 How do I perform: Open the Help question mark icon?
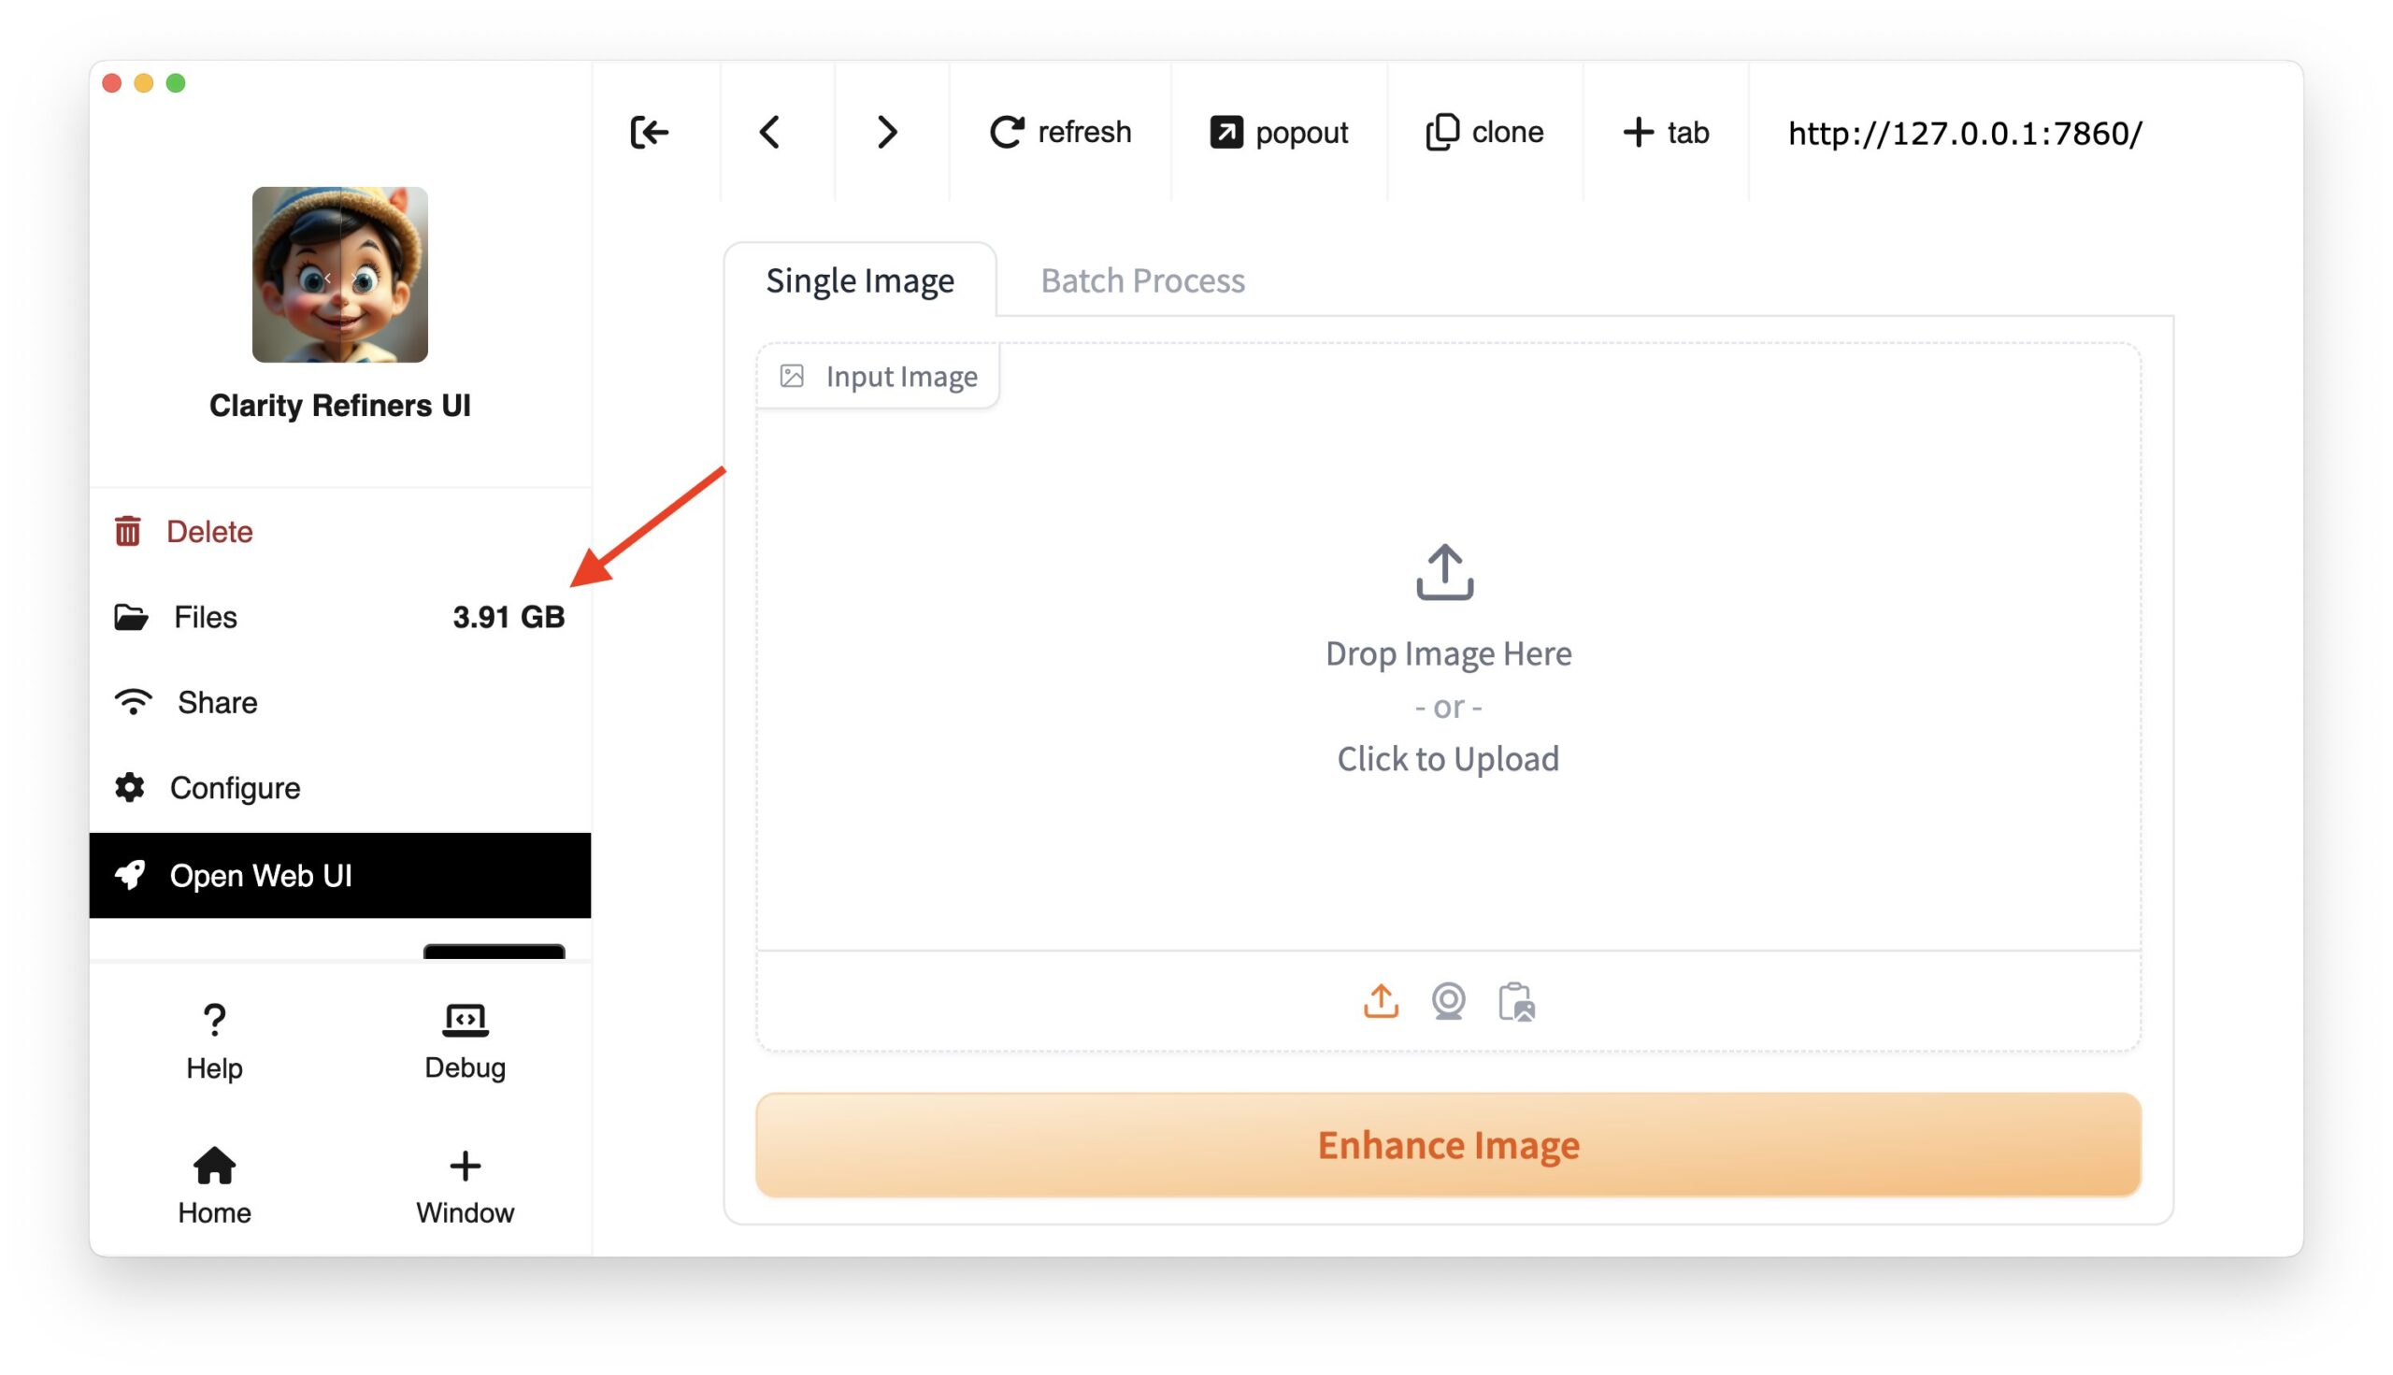click(x=213, y=1020)
